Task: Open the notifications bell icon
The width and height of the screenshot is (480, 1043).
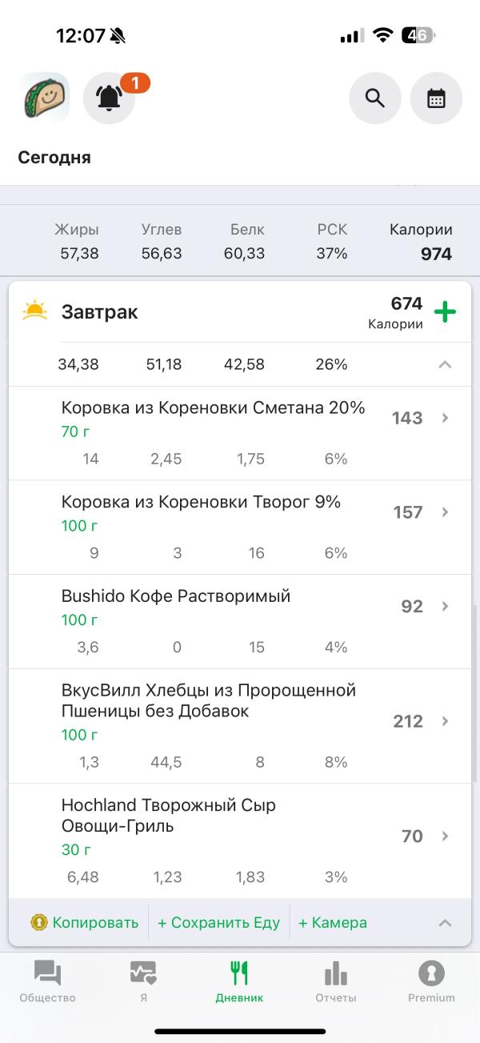Action: [109, 98]
